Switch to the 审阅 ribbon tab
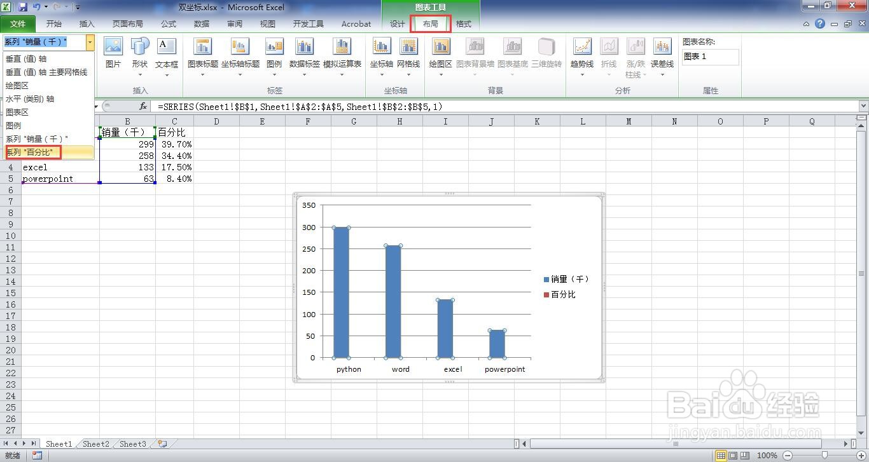The image size is (869, 462). 235,24
